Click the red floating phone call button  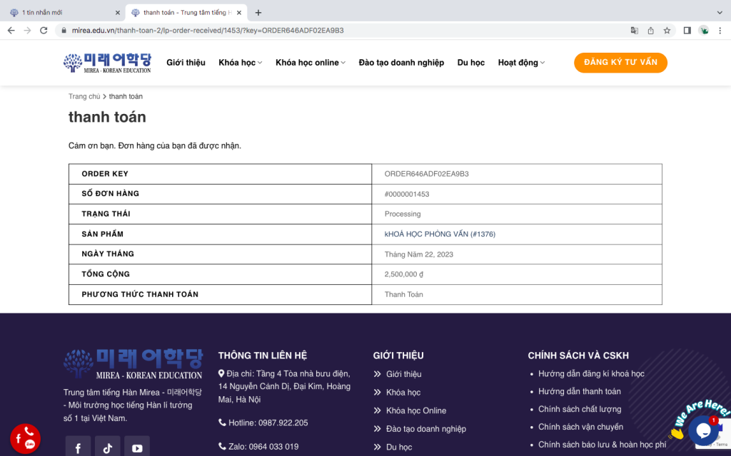(26, 438)
